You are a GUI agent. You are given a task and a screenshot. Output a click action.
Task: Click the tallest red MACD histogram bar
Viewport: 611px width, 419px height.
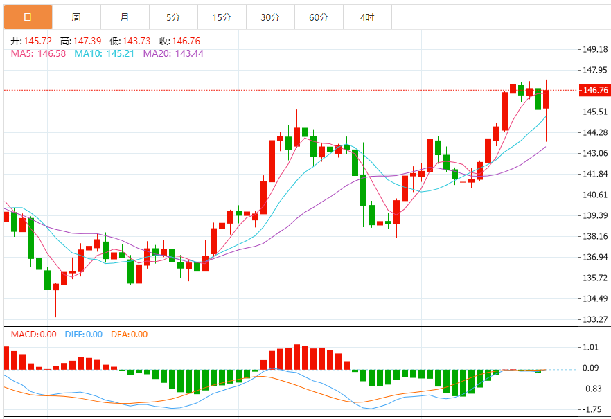tap(297, 357)
